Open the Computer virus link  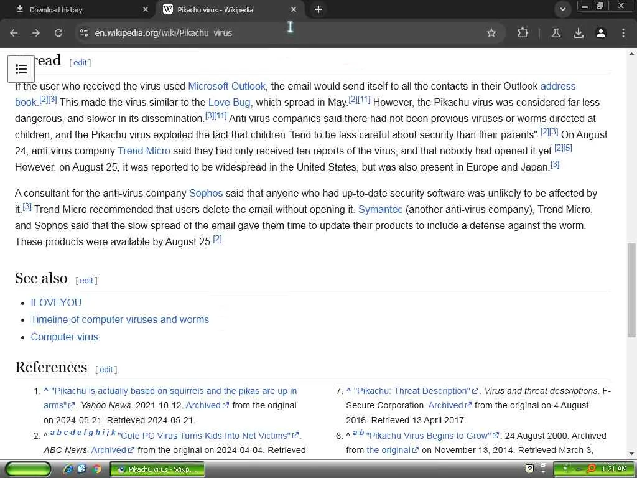[x=65, y=337]
